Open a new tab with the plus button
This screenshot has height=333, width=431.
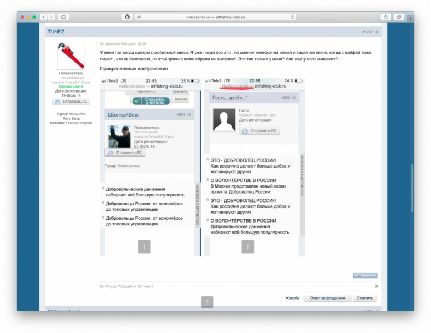[410, 19]
